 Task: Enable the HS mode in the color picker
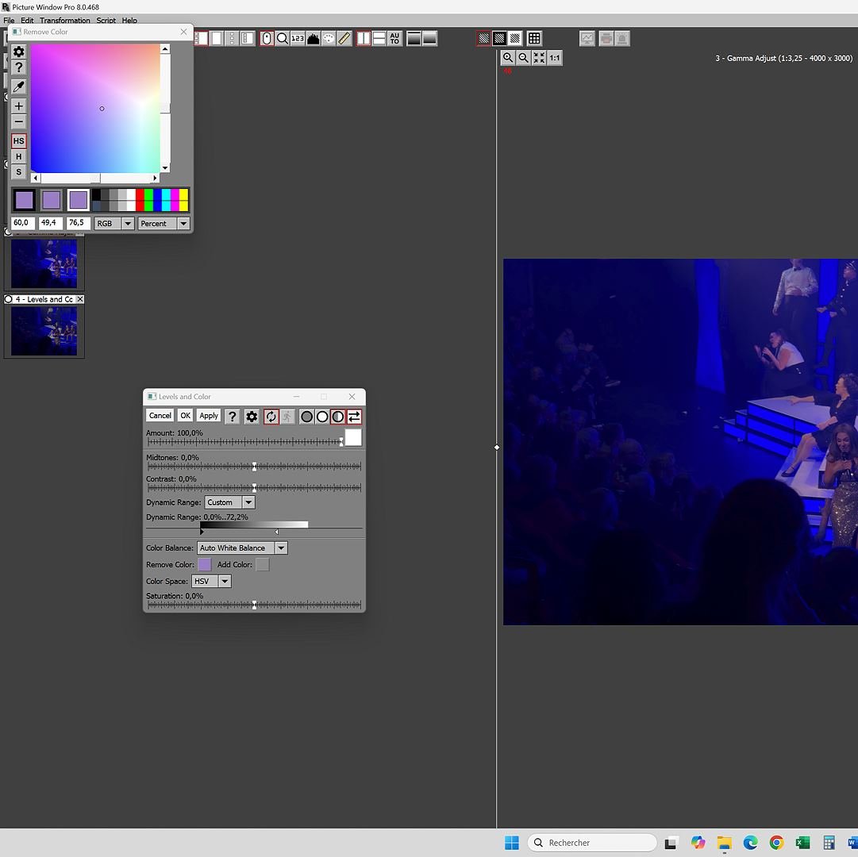click(18, 140)
